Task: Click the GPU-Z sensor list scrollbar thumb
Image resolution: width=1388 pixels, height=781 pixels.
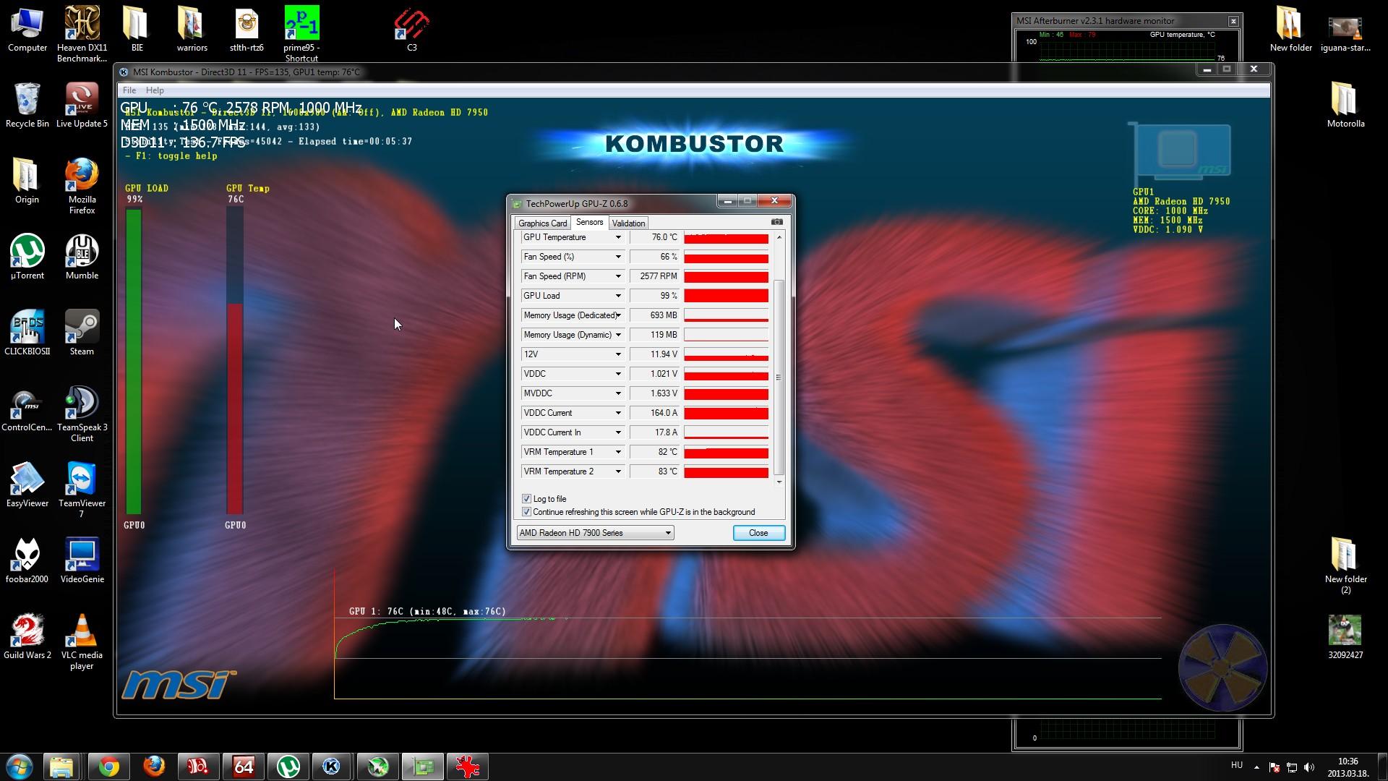Action: (779, 376)
